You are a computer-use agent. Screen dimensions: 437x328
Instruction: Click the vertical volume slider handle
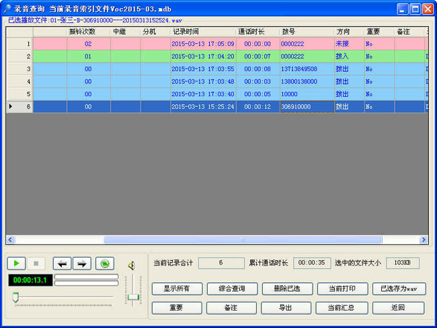(133, 296)
